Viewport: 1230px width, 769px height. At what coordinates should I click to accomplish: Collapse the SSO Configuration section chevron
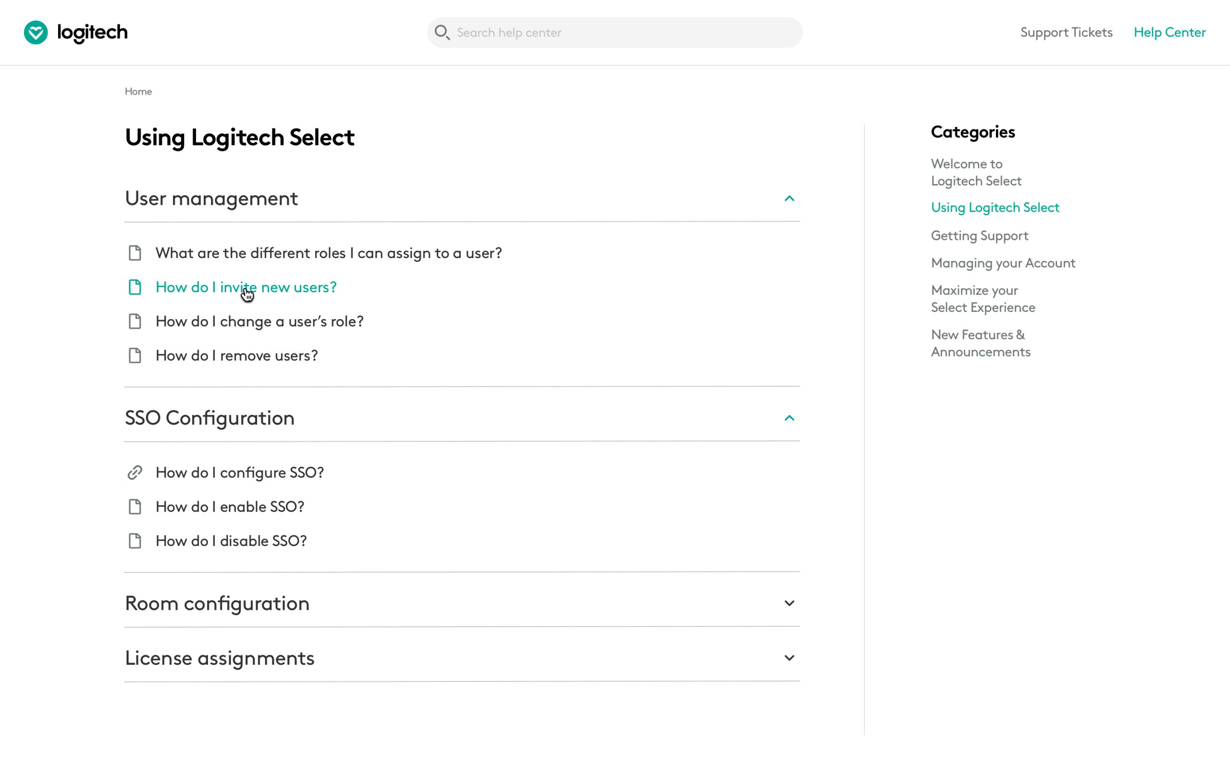click(789, 418)
